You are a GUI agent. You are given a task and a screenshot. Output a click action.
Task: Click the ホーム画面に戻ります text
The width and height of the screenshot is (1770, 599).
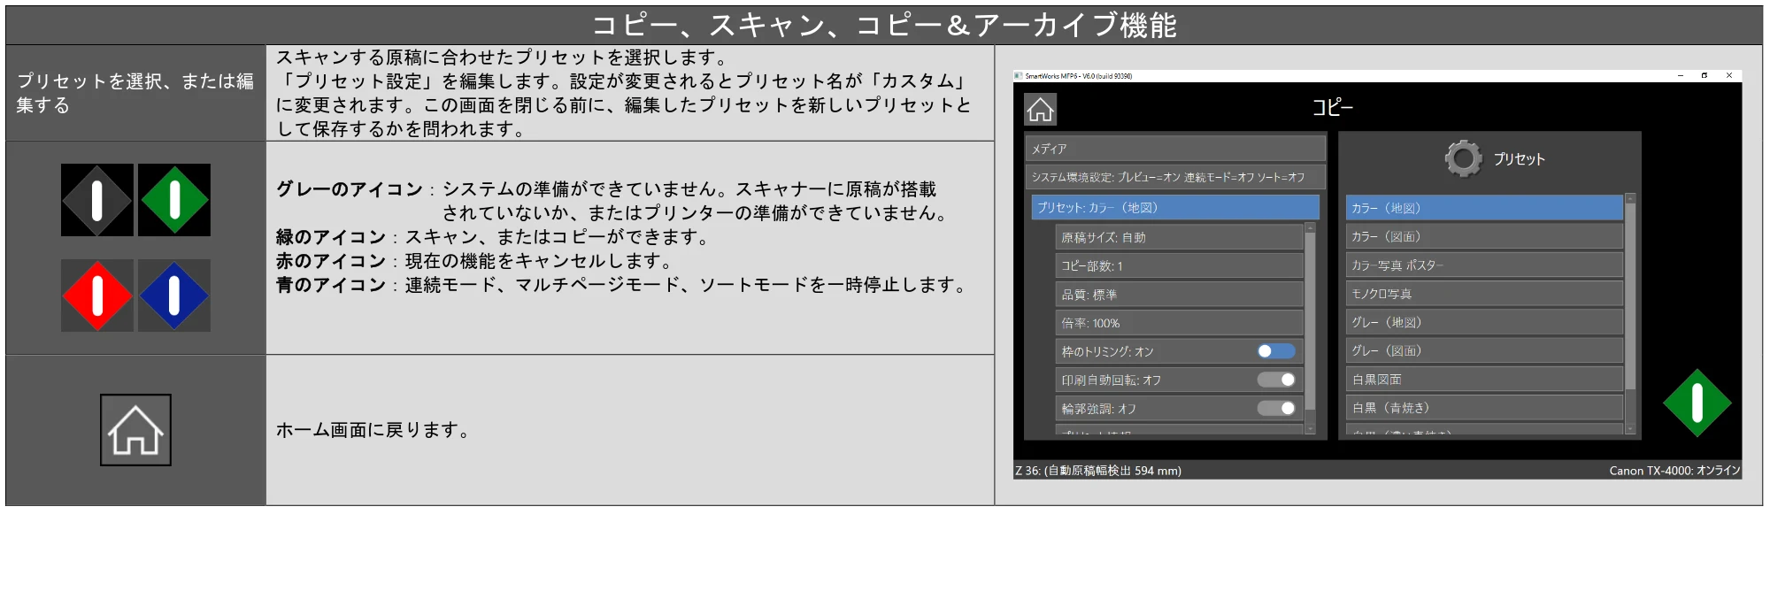[373, 430]
